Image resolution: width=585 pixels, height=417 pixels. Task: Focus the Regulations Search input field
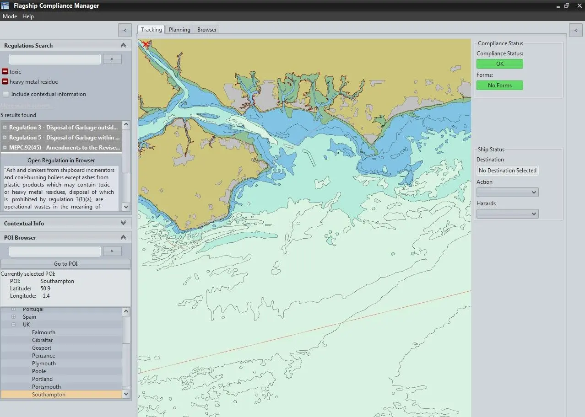[x=55, y=59]
